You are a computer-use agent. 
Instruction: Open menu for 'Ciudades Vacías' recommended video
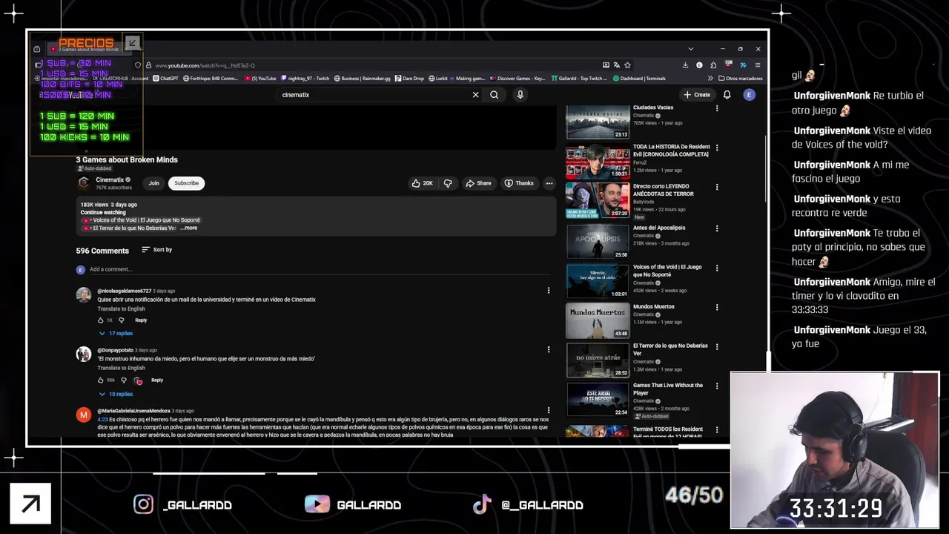[x=716, y=108]
